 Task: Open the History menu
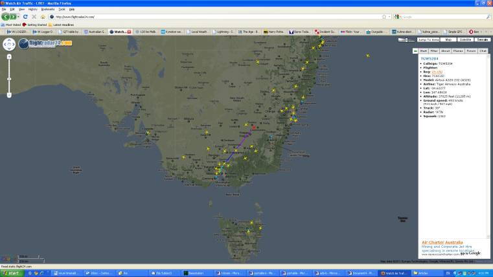coord(32,10)
